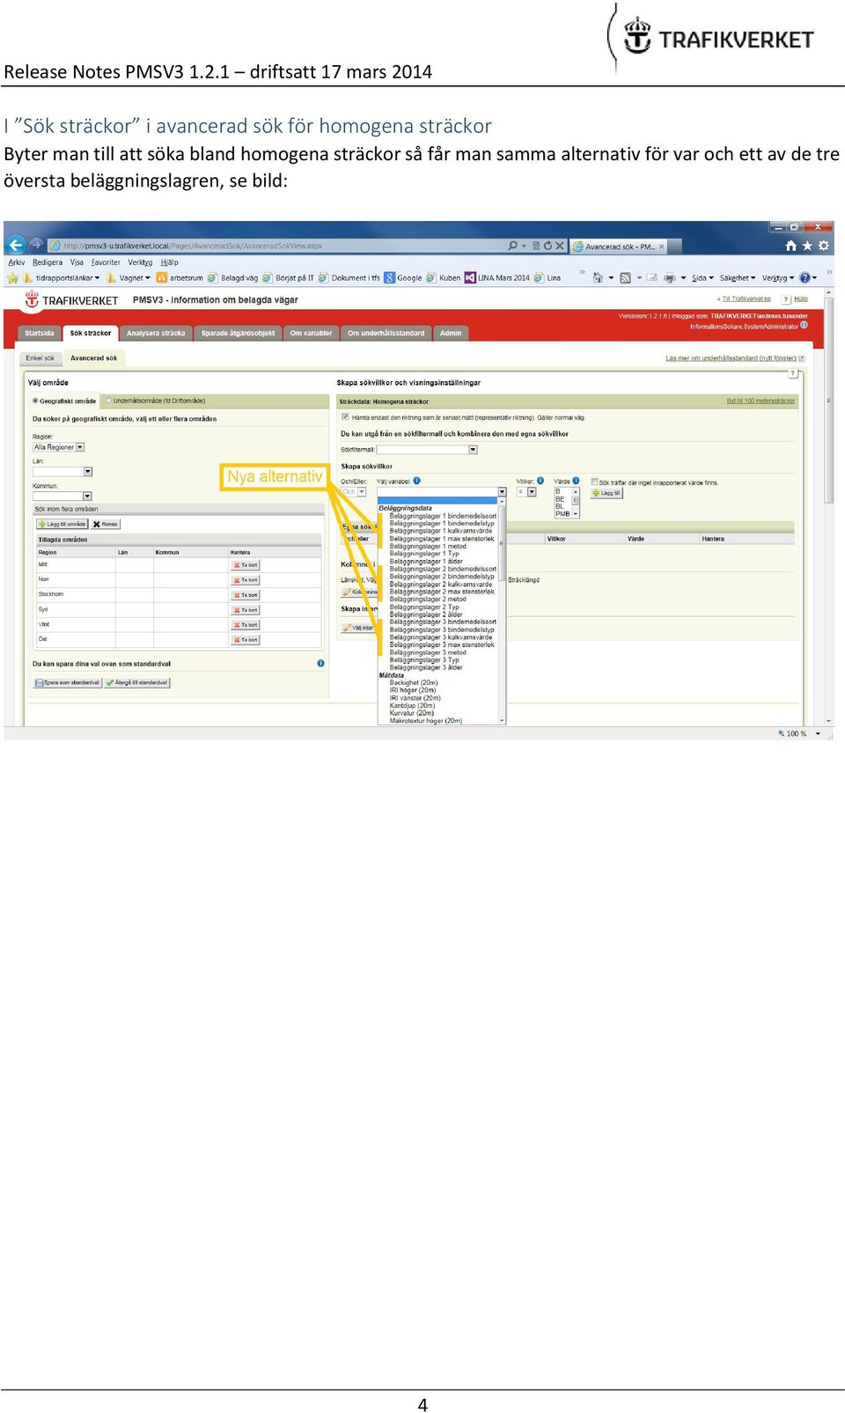Click the RSS feeds icon
Screen dimensions: 845x1413
click(x=625, y=278)
